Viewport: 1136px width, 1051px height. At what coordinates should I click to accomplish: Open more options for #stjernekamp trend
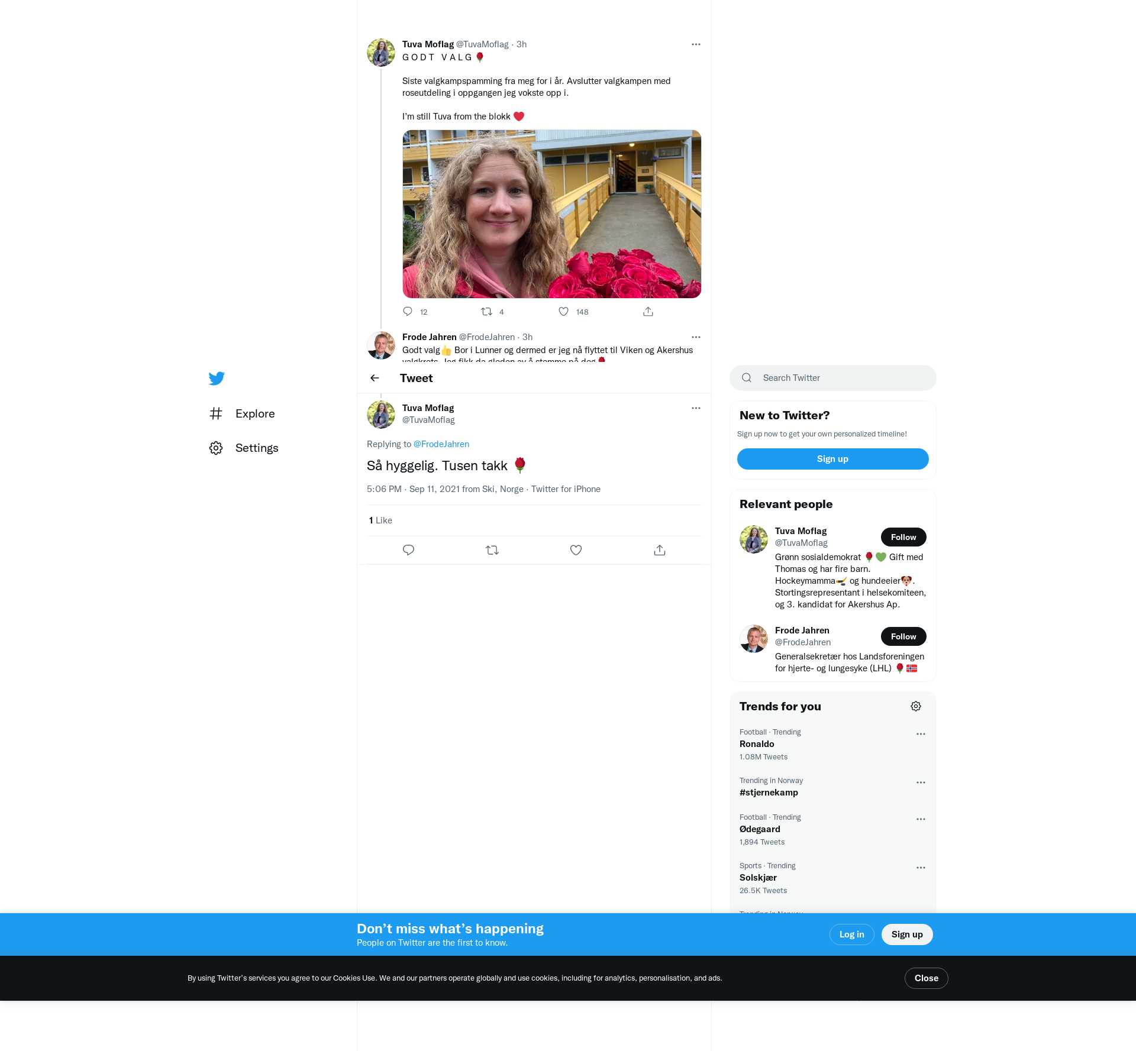click(x=921, y=782)
